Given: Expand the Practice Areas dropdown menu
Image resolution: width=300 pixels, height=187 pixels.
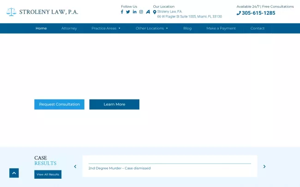Looking at the screenshot, I should coord(106,29).
